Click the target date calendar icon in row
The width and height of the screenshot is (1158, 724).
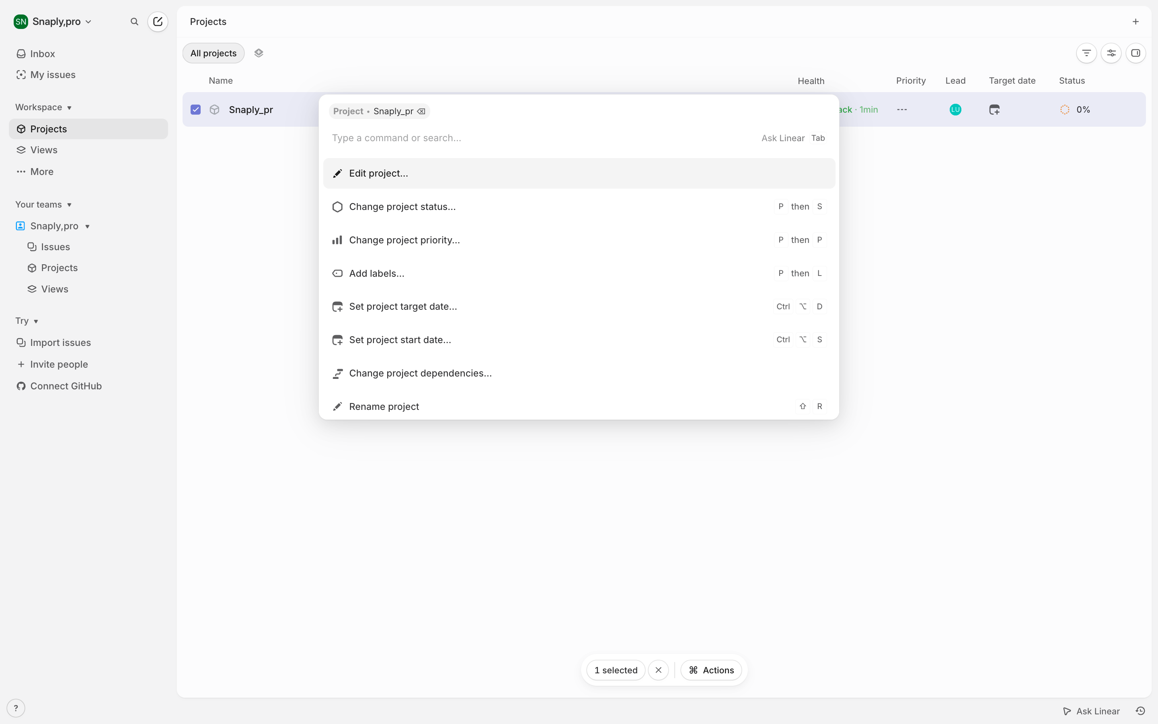[994, 110]
